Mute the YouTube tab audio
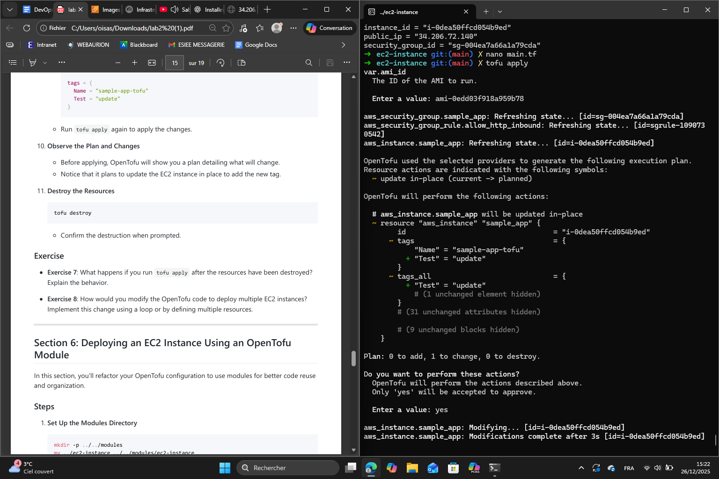 (x=175, y=9)
